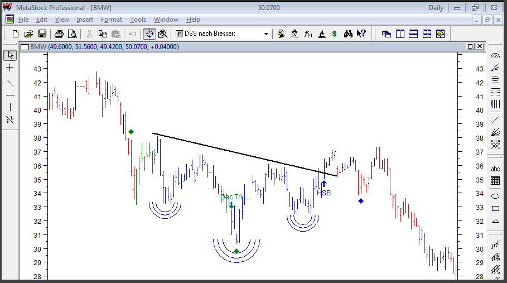
Task: Tile windows into vertical columns
Action: pyautogui.click(x=400, y=33)
